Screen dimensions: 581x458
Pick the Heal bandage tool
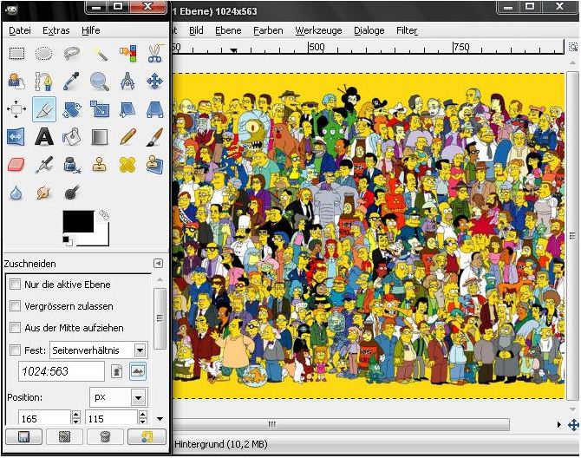click(x=127, y=165)
